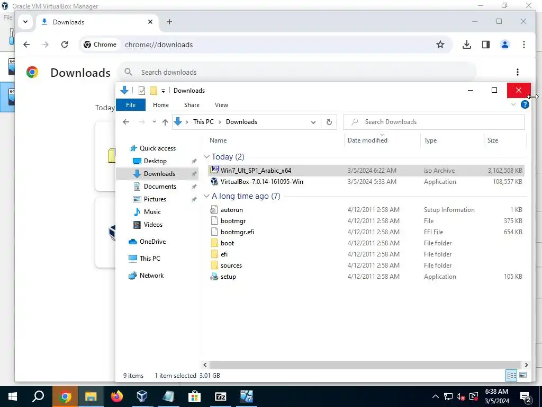Open Firefox from the taskbar
The image size is (542, 407).
(x=116, y=396)
